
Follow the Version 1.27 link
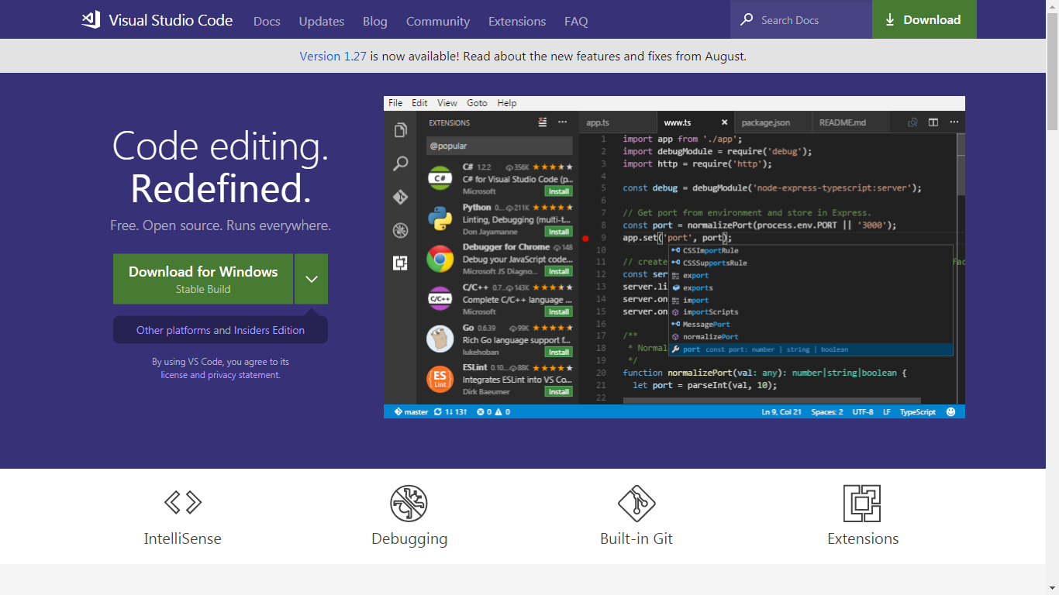[333, 56]
